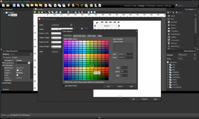Expand the BoxShadow property
The height and width of the screenshot is (119, 199).
coord(3,65)
